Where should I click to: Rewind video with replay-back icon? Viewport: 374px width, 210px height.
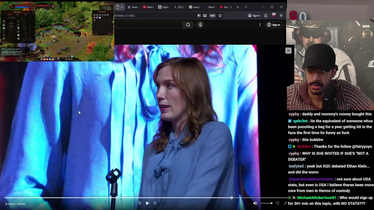tap(140, 203)
